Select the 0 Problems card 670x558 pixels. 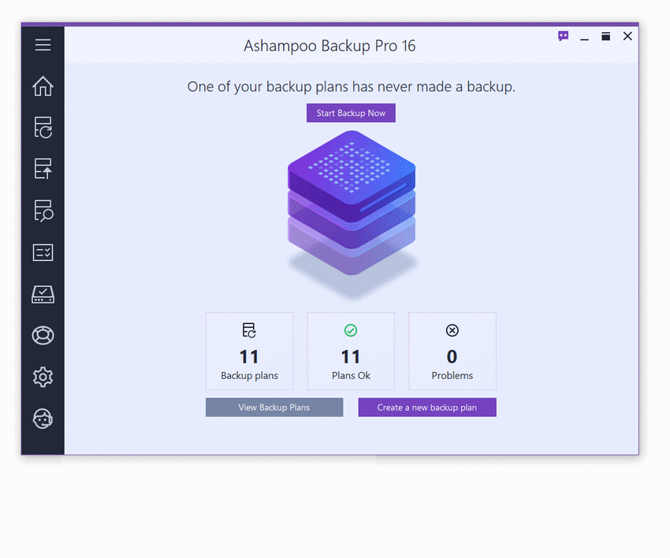452,352
